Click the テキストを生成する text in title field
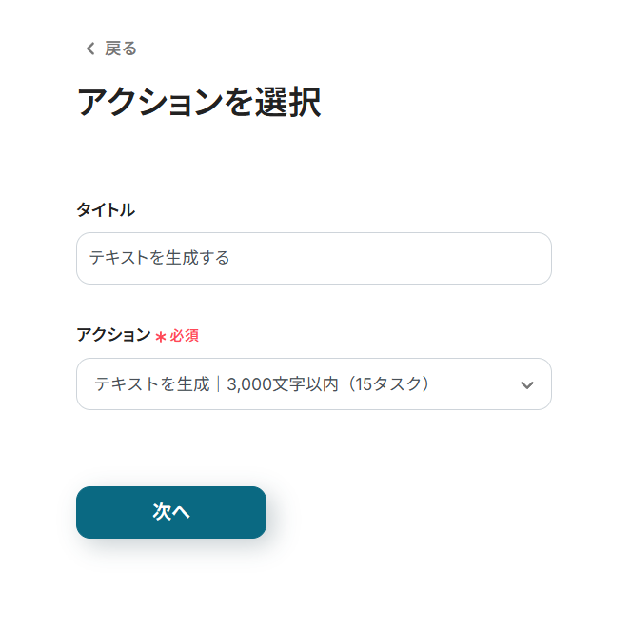Image resolution: width=631 pixels, height=629 pixels. click(159, 258)
